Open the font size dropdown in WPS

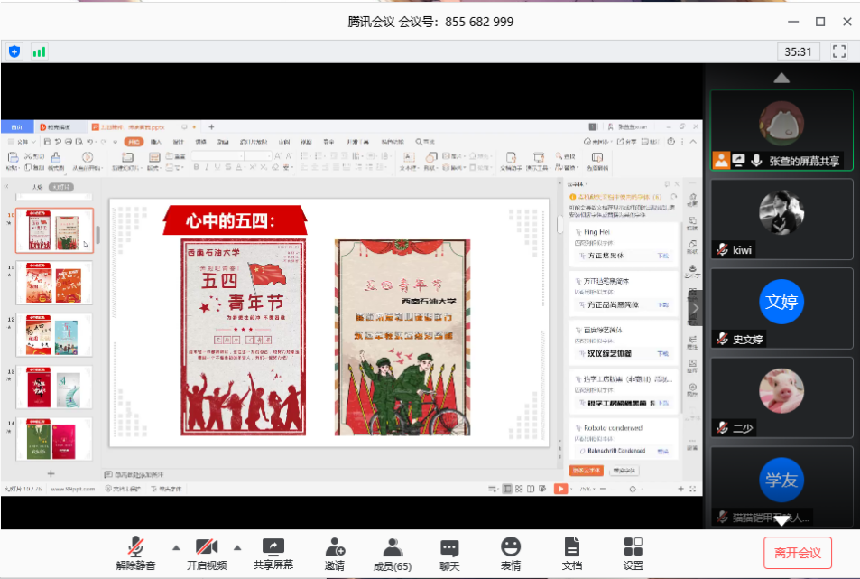[x=269, y=155]
